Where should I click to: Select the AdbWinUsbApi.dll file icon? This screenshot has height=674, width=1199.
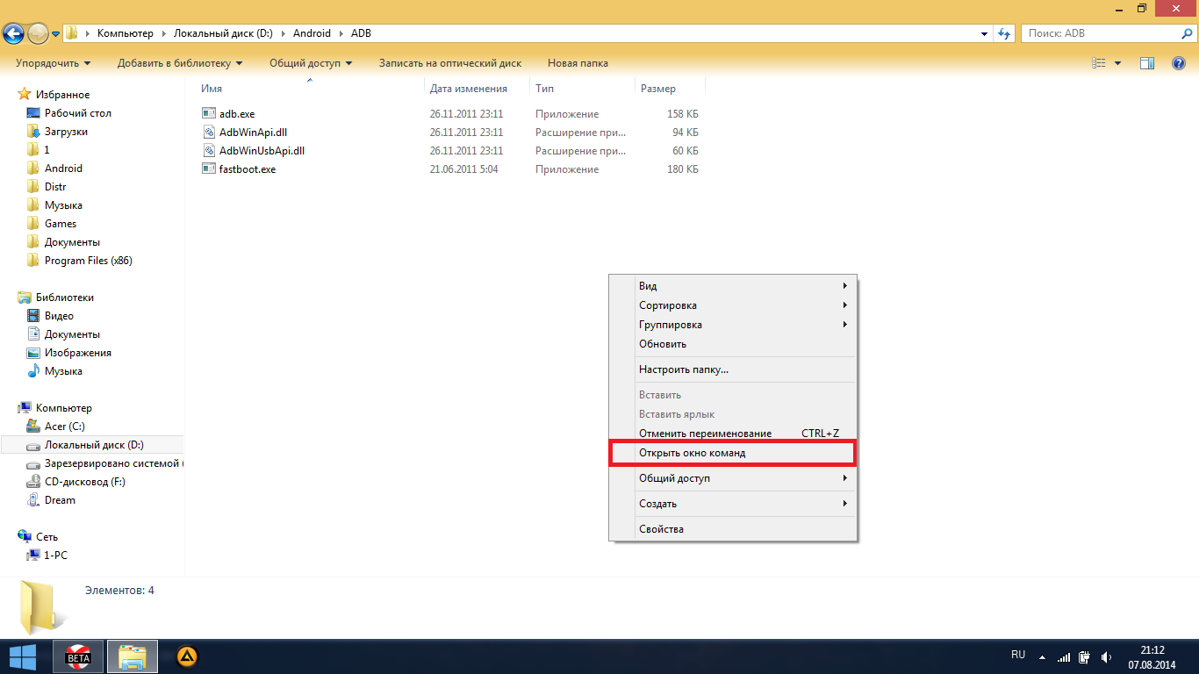tap(209, 150)
